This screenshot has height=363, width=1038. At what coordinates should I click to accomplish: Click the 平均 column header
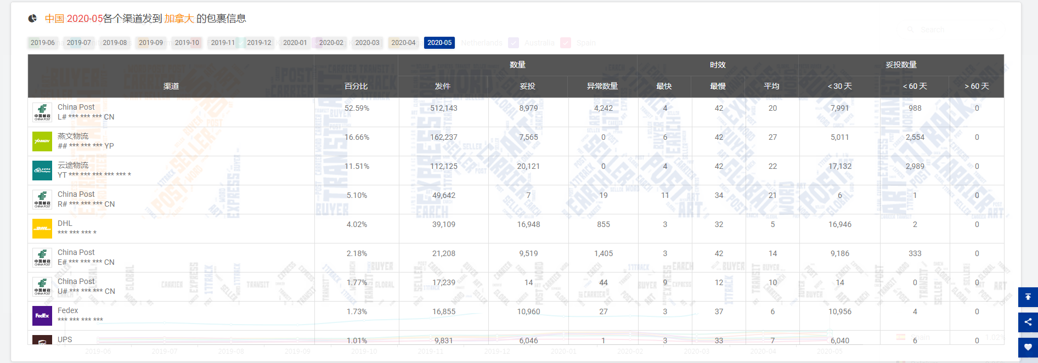click(772, 86)
